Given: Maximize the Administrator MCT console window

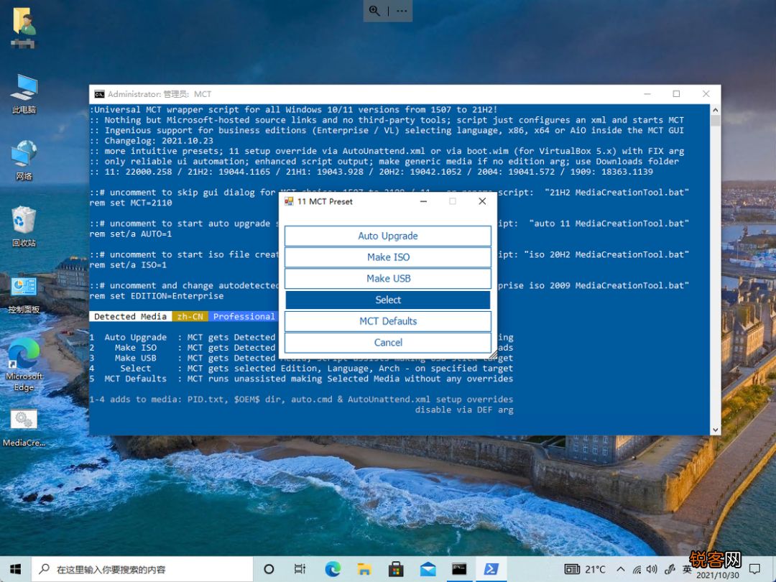Looking at the screenshot, I should click(x=676, y=94).
